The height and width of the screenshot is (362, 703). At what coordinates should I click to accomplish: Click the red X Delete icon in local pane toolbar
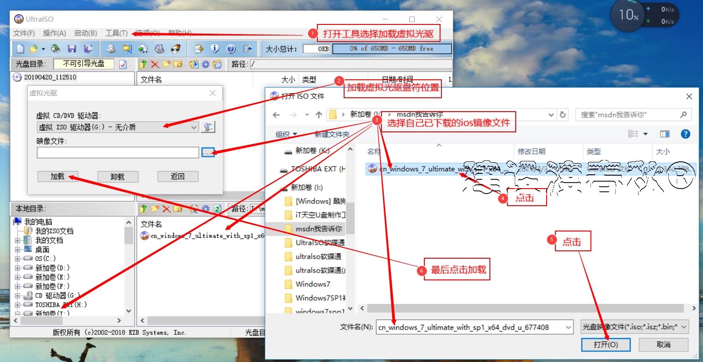(167, 209)
